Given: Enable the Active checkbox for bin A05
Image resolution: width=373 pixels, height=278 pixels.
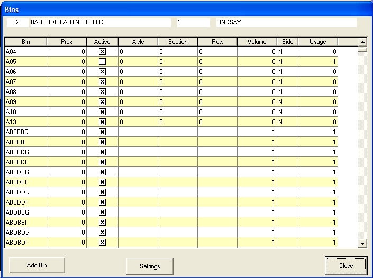Looking at the screenshot, I should [102, 62].
